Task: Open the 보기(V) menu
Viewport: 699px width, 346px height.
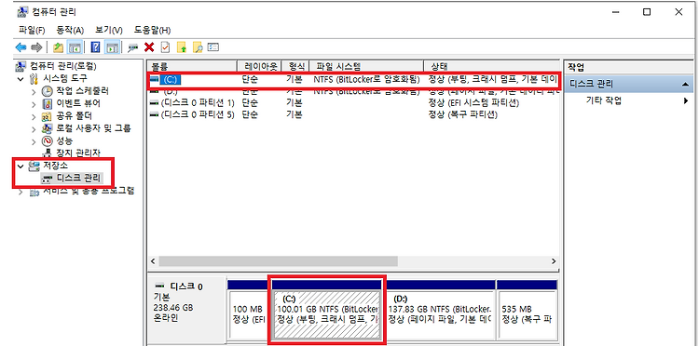Action: (109, 31)
